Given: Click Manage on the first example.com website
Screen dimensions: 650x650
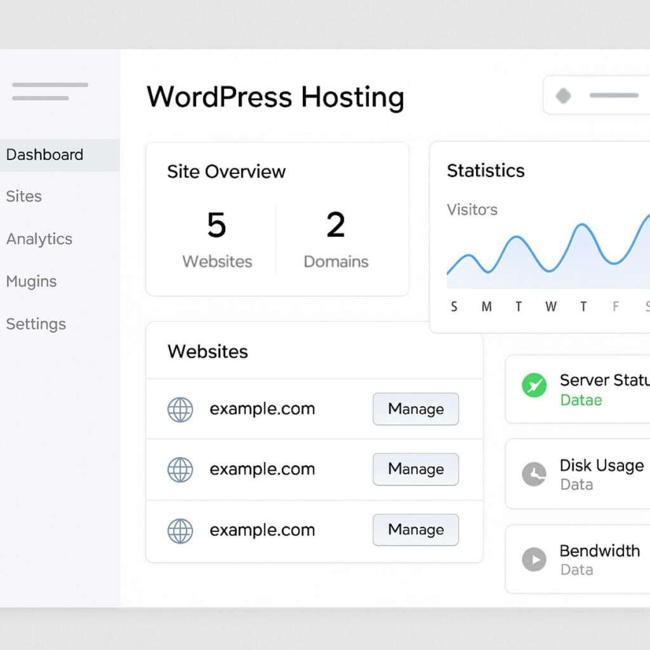Looking at the screenshot, I should click(x=415, y=409).
